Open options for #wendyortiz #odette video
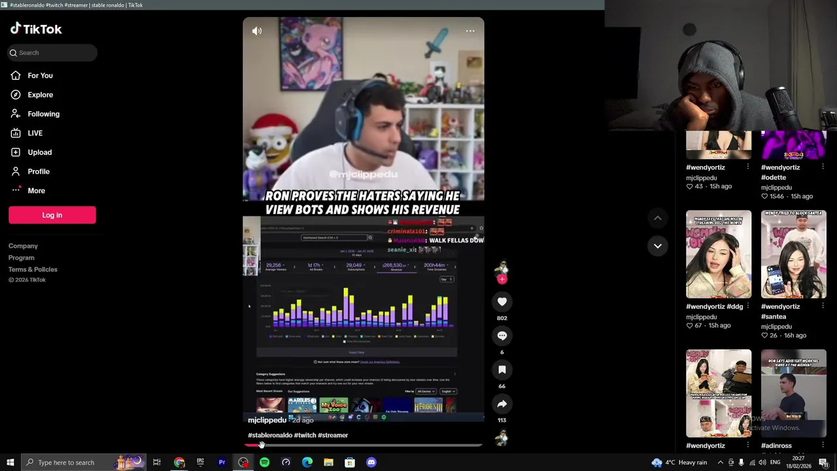837x471 pixels. pyautogui.click(x=823, y=167)
